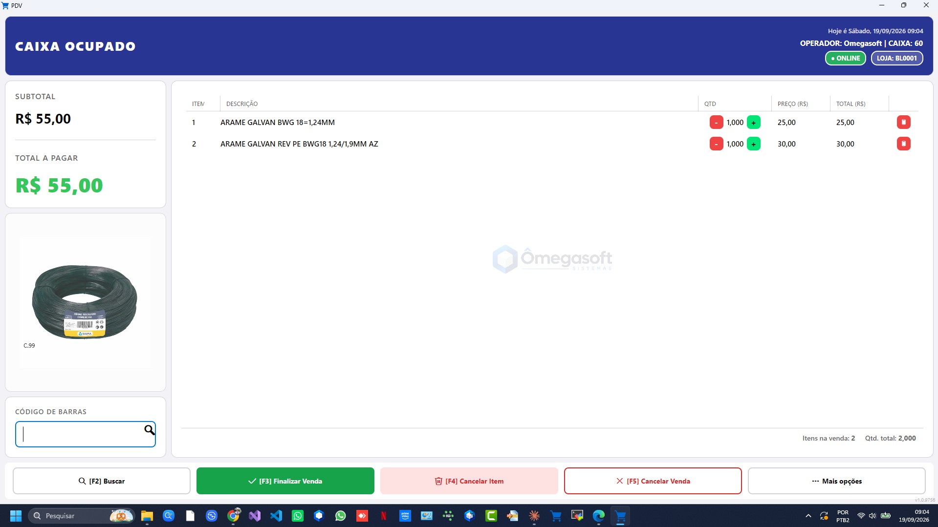Open the Wi-Fi network tray icon

pyautogui.click(x=861, y=516)
